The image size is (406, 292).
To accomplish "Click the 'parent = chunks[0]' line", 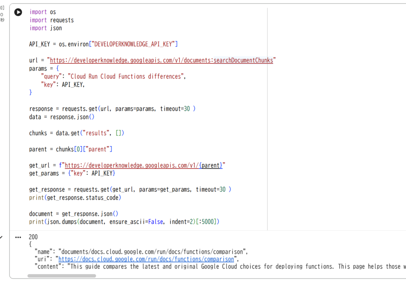I will pyautogui.click(x=71, y=149).
